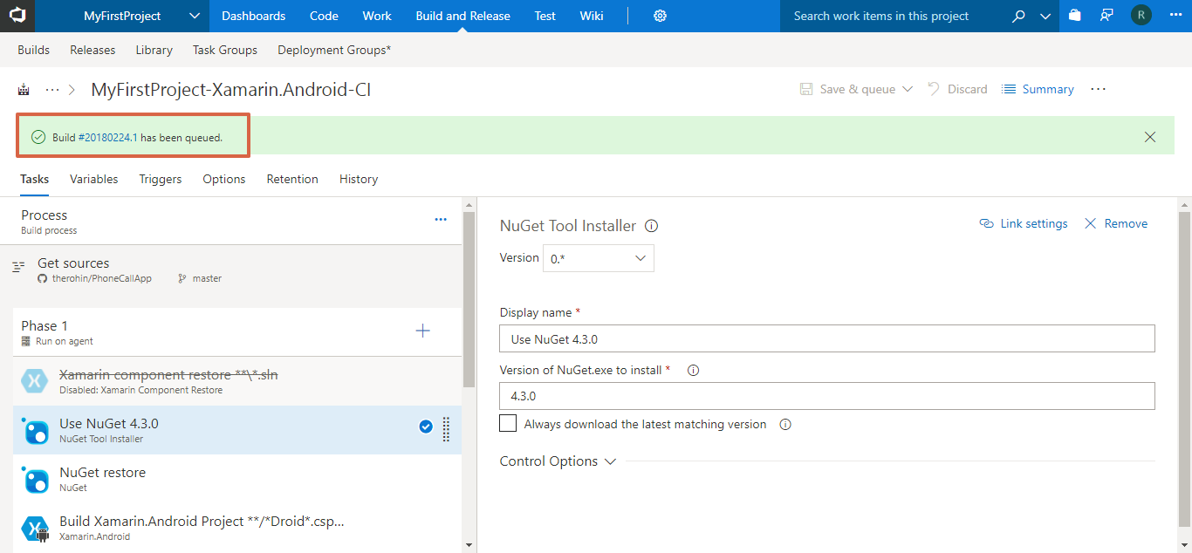Go to Deployment Groups page
1192x553 pixels.
334,50
